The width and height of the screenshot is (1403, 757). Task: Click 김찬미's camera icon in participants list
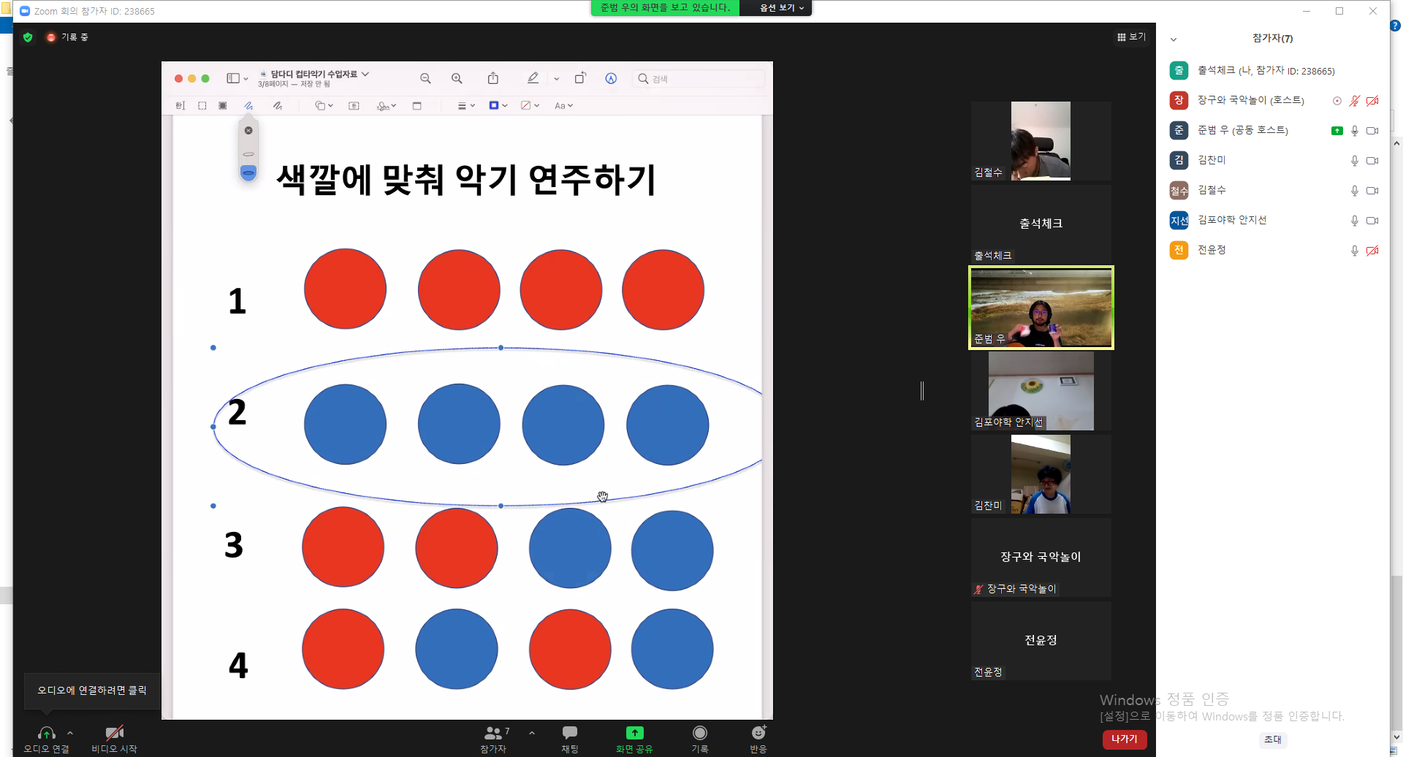pos(1372,161)
